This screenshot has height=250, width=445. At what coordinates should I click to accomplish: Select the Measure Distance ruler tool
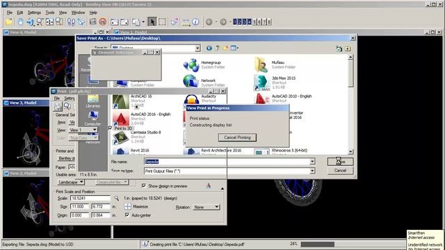(x=186, y=22)
